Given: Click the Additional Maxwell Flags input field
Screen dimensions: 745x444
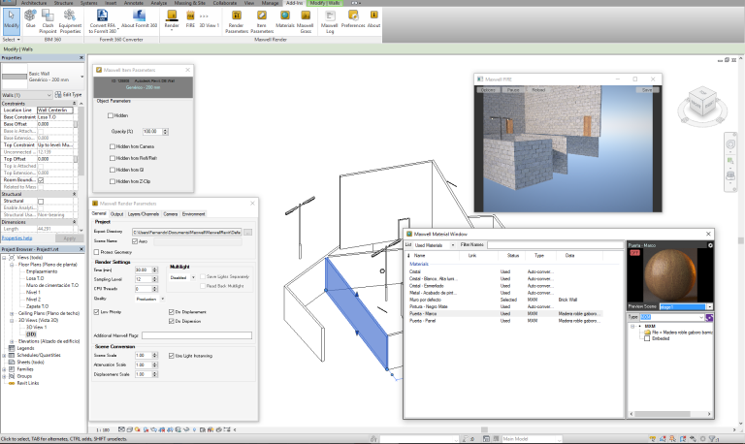Looking at the screenshot, I should tap(197, 335).
